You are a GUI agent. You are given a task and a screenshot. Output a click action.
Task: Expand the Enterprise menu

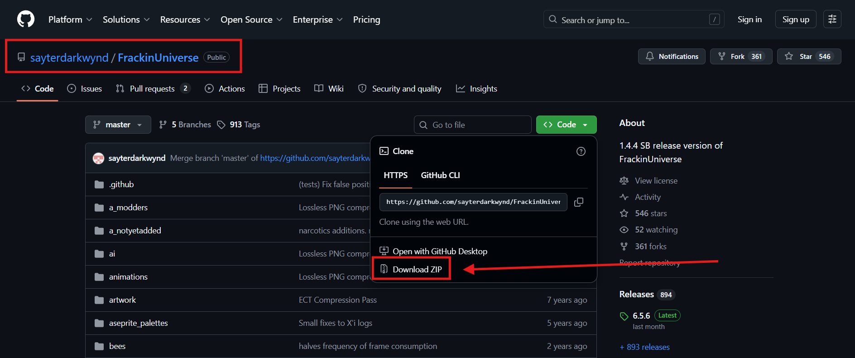pyautogui.click(x=317, y=19)
